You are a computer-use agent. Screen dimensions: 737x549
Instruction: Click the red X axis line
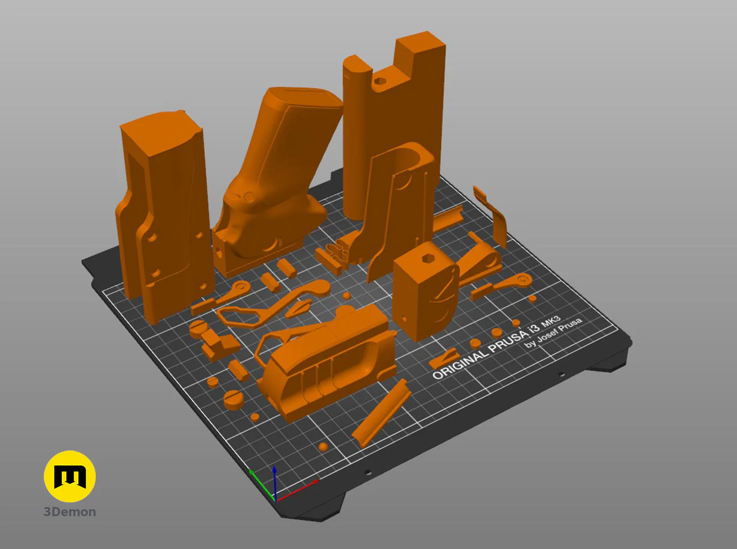[298, 491]
